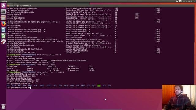Click the 1.85kB size value

pyautogui.click(x=91, y=70)
